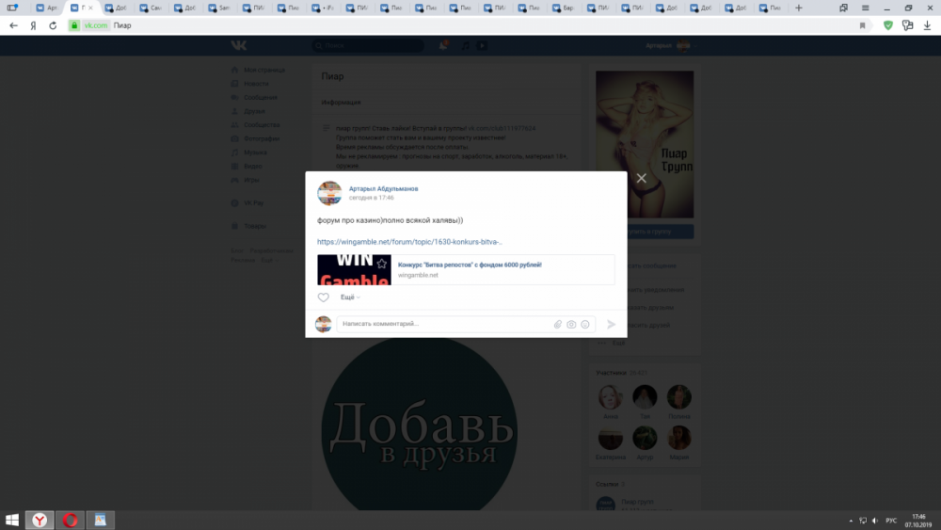Close the post popup with the X
Screen dimensions: 941x530
(642, 178)
